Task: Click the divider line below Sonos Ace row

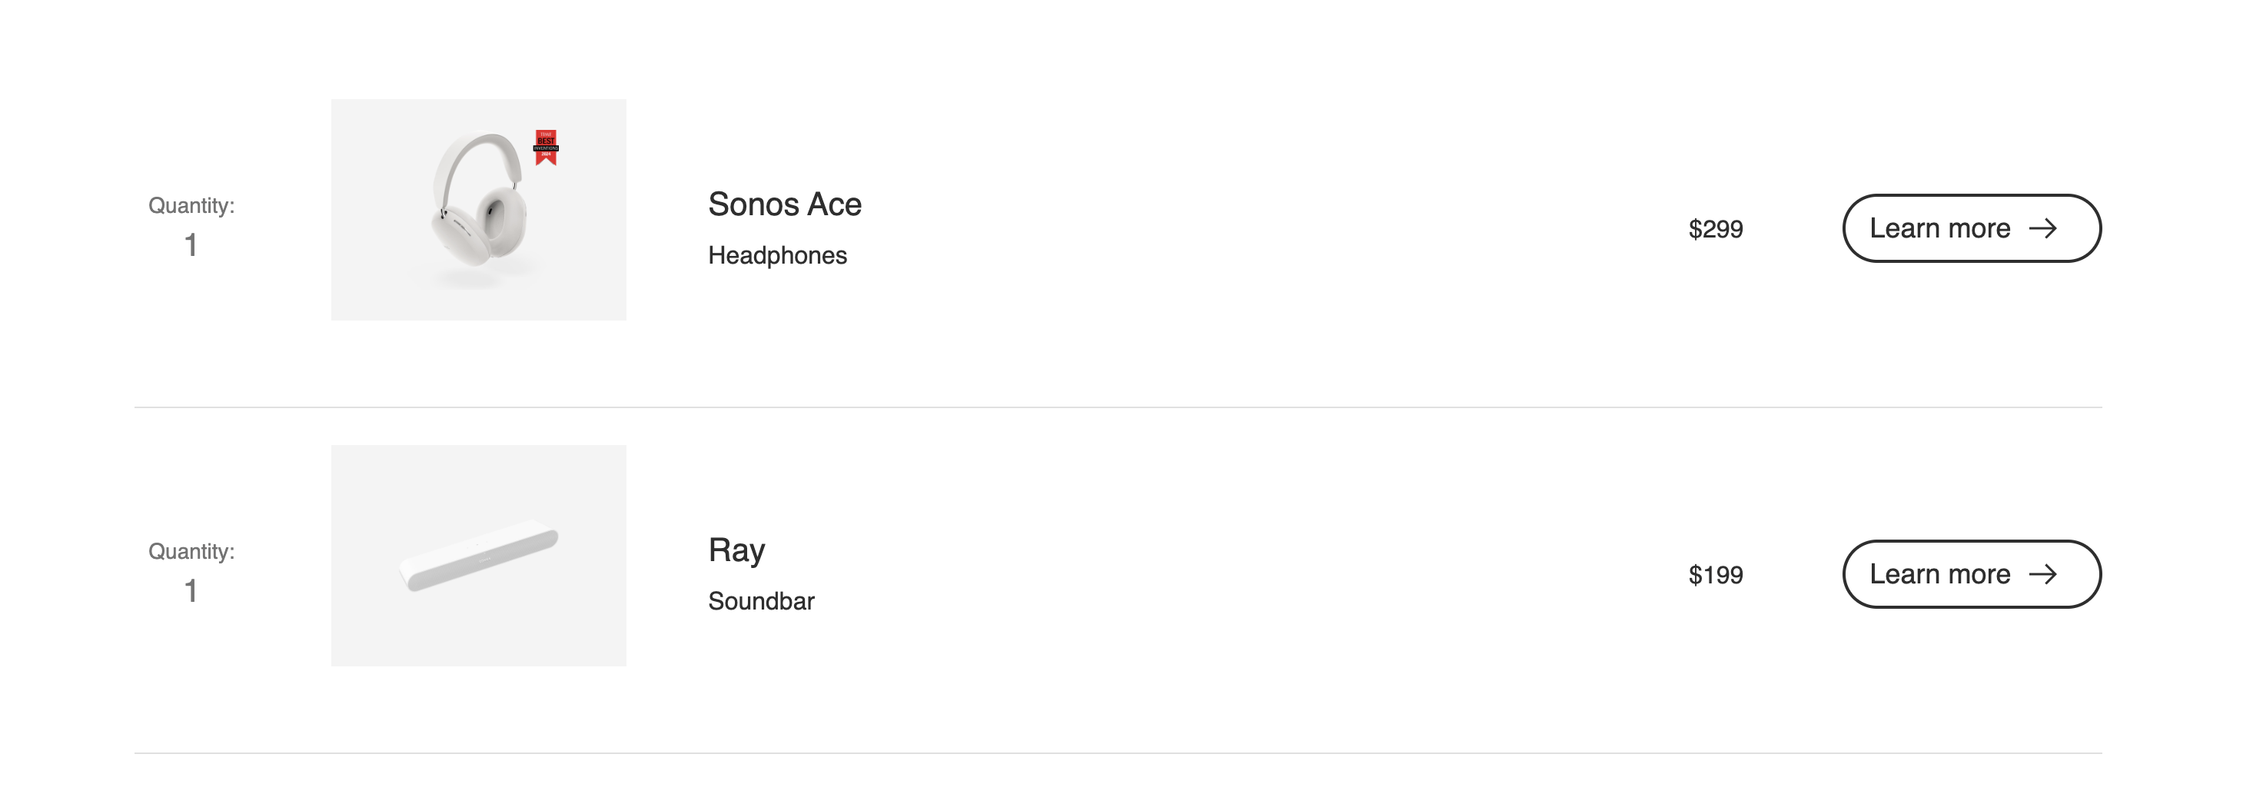Action: coord(1118,407)
